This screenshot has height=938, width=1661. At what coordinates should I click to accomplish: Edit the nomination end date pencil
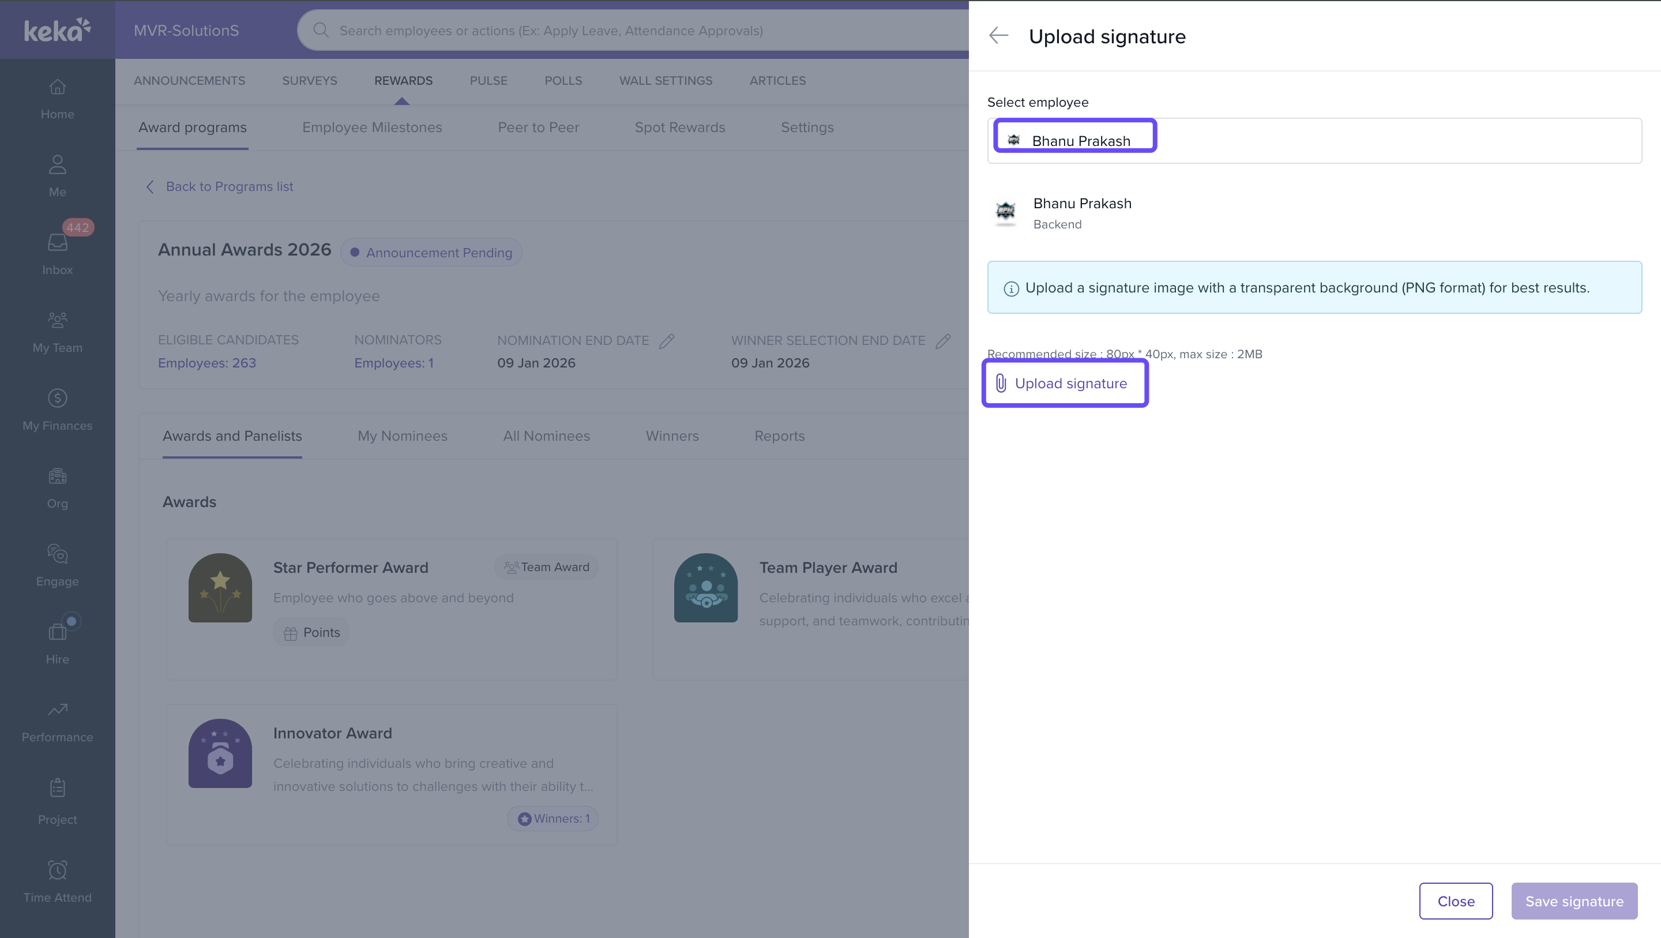667,340
